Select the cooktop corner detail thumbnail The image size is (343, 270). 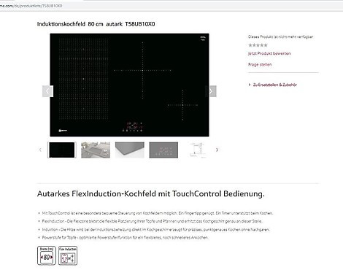pyautogui.click(x=130, y=150)
